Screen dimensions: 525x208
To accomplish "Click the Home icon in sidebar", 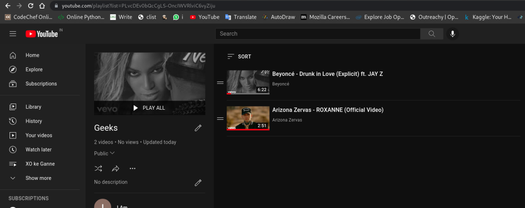I will coord(13,55).
